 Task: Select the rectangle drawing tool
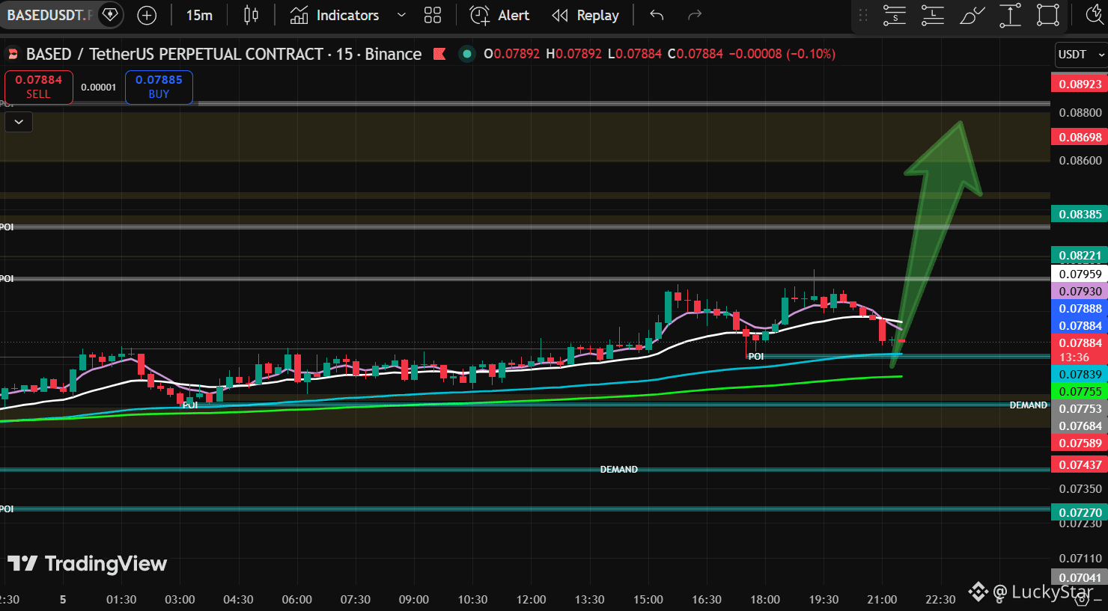(1048, 15)
